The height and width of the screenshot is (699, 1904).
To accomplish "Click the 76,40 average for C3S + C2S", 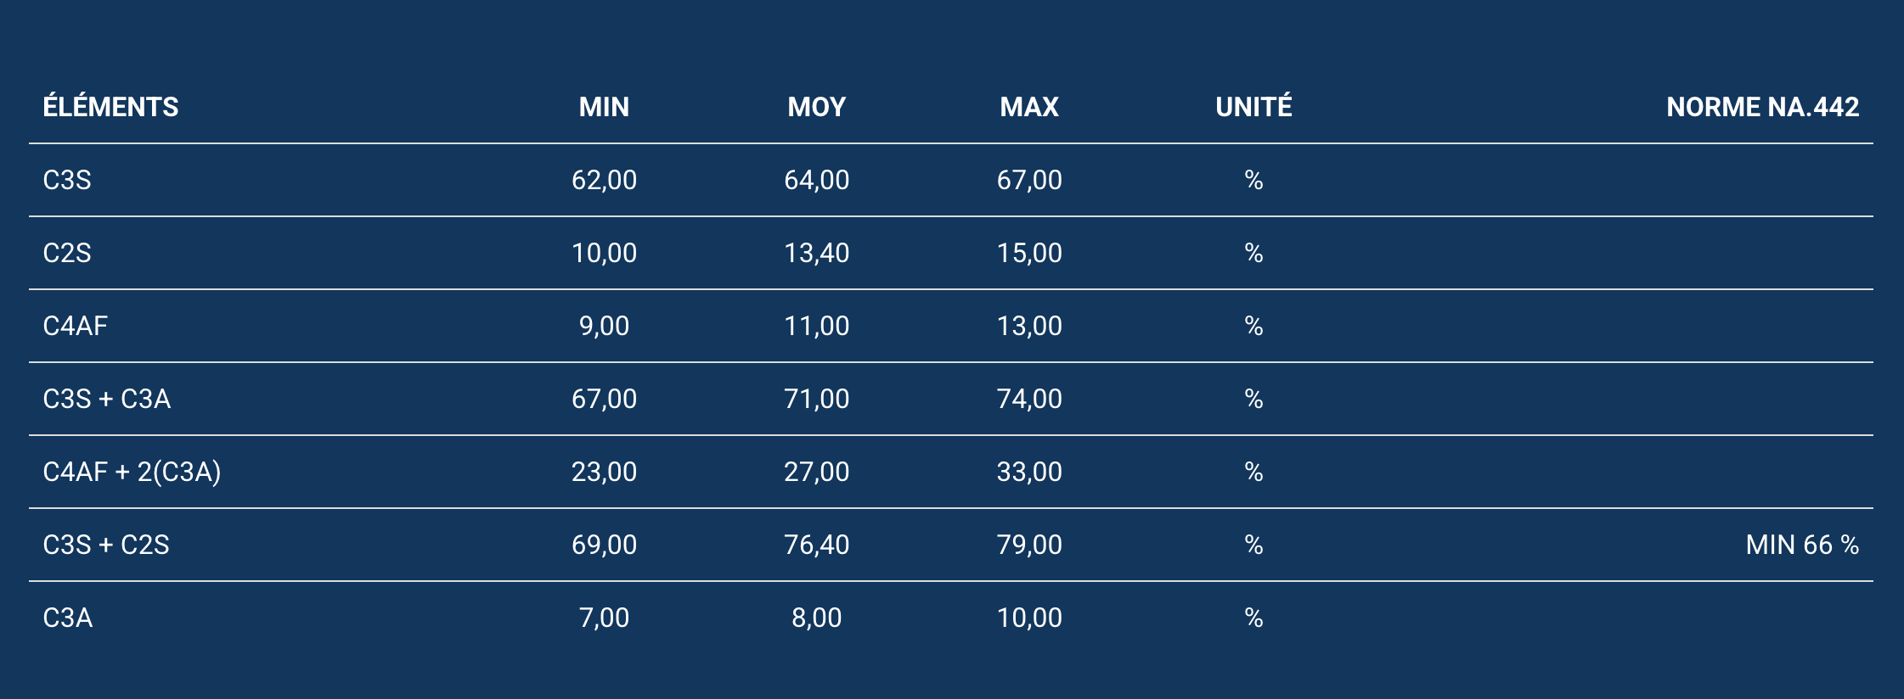I will pyautogui.click(x=816, y=545).
